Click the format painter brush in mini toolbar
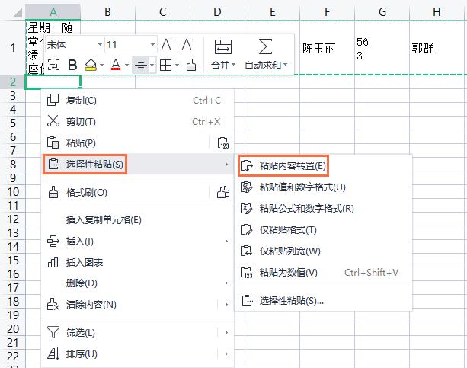This screenshot has width=467, height=368. pyautogui.click(x=191, y=65)
